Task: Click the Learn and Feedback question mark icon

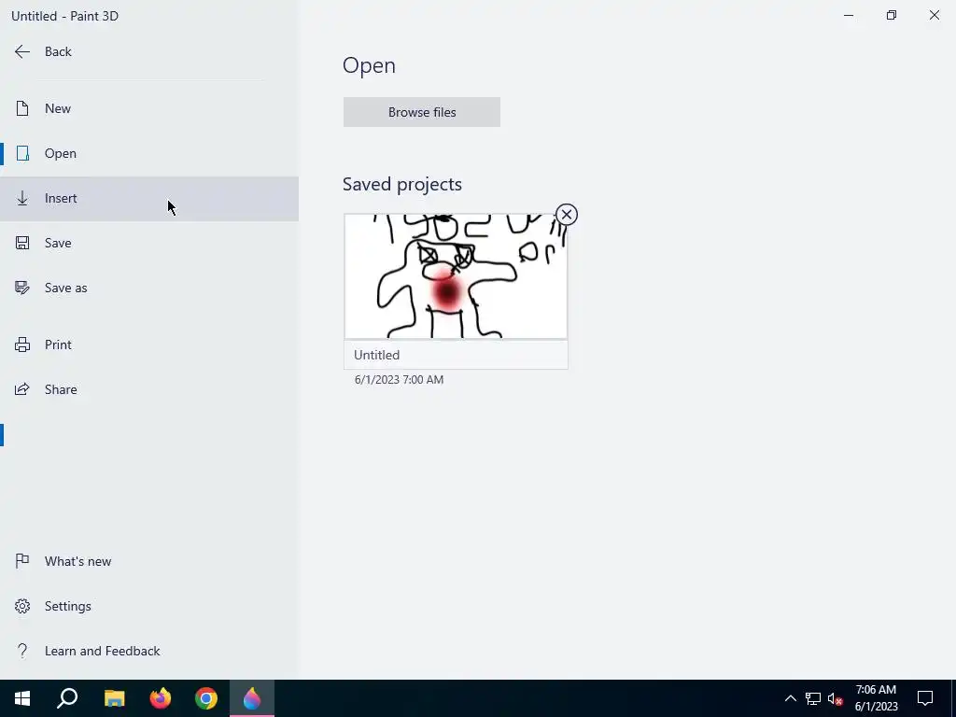Action: [x=22, y=651]
